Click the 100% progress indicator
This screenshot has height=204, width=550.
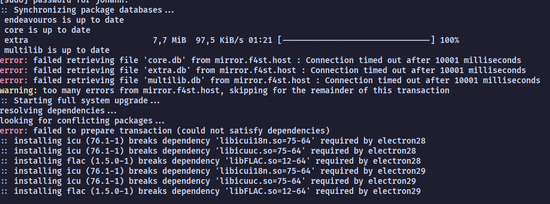[449, 40]
